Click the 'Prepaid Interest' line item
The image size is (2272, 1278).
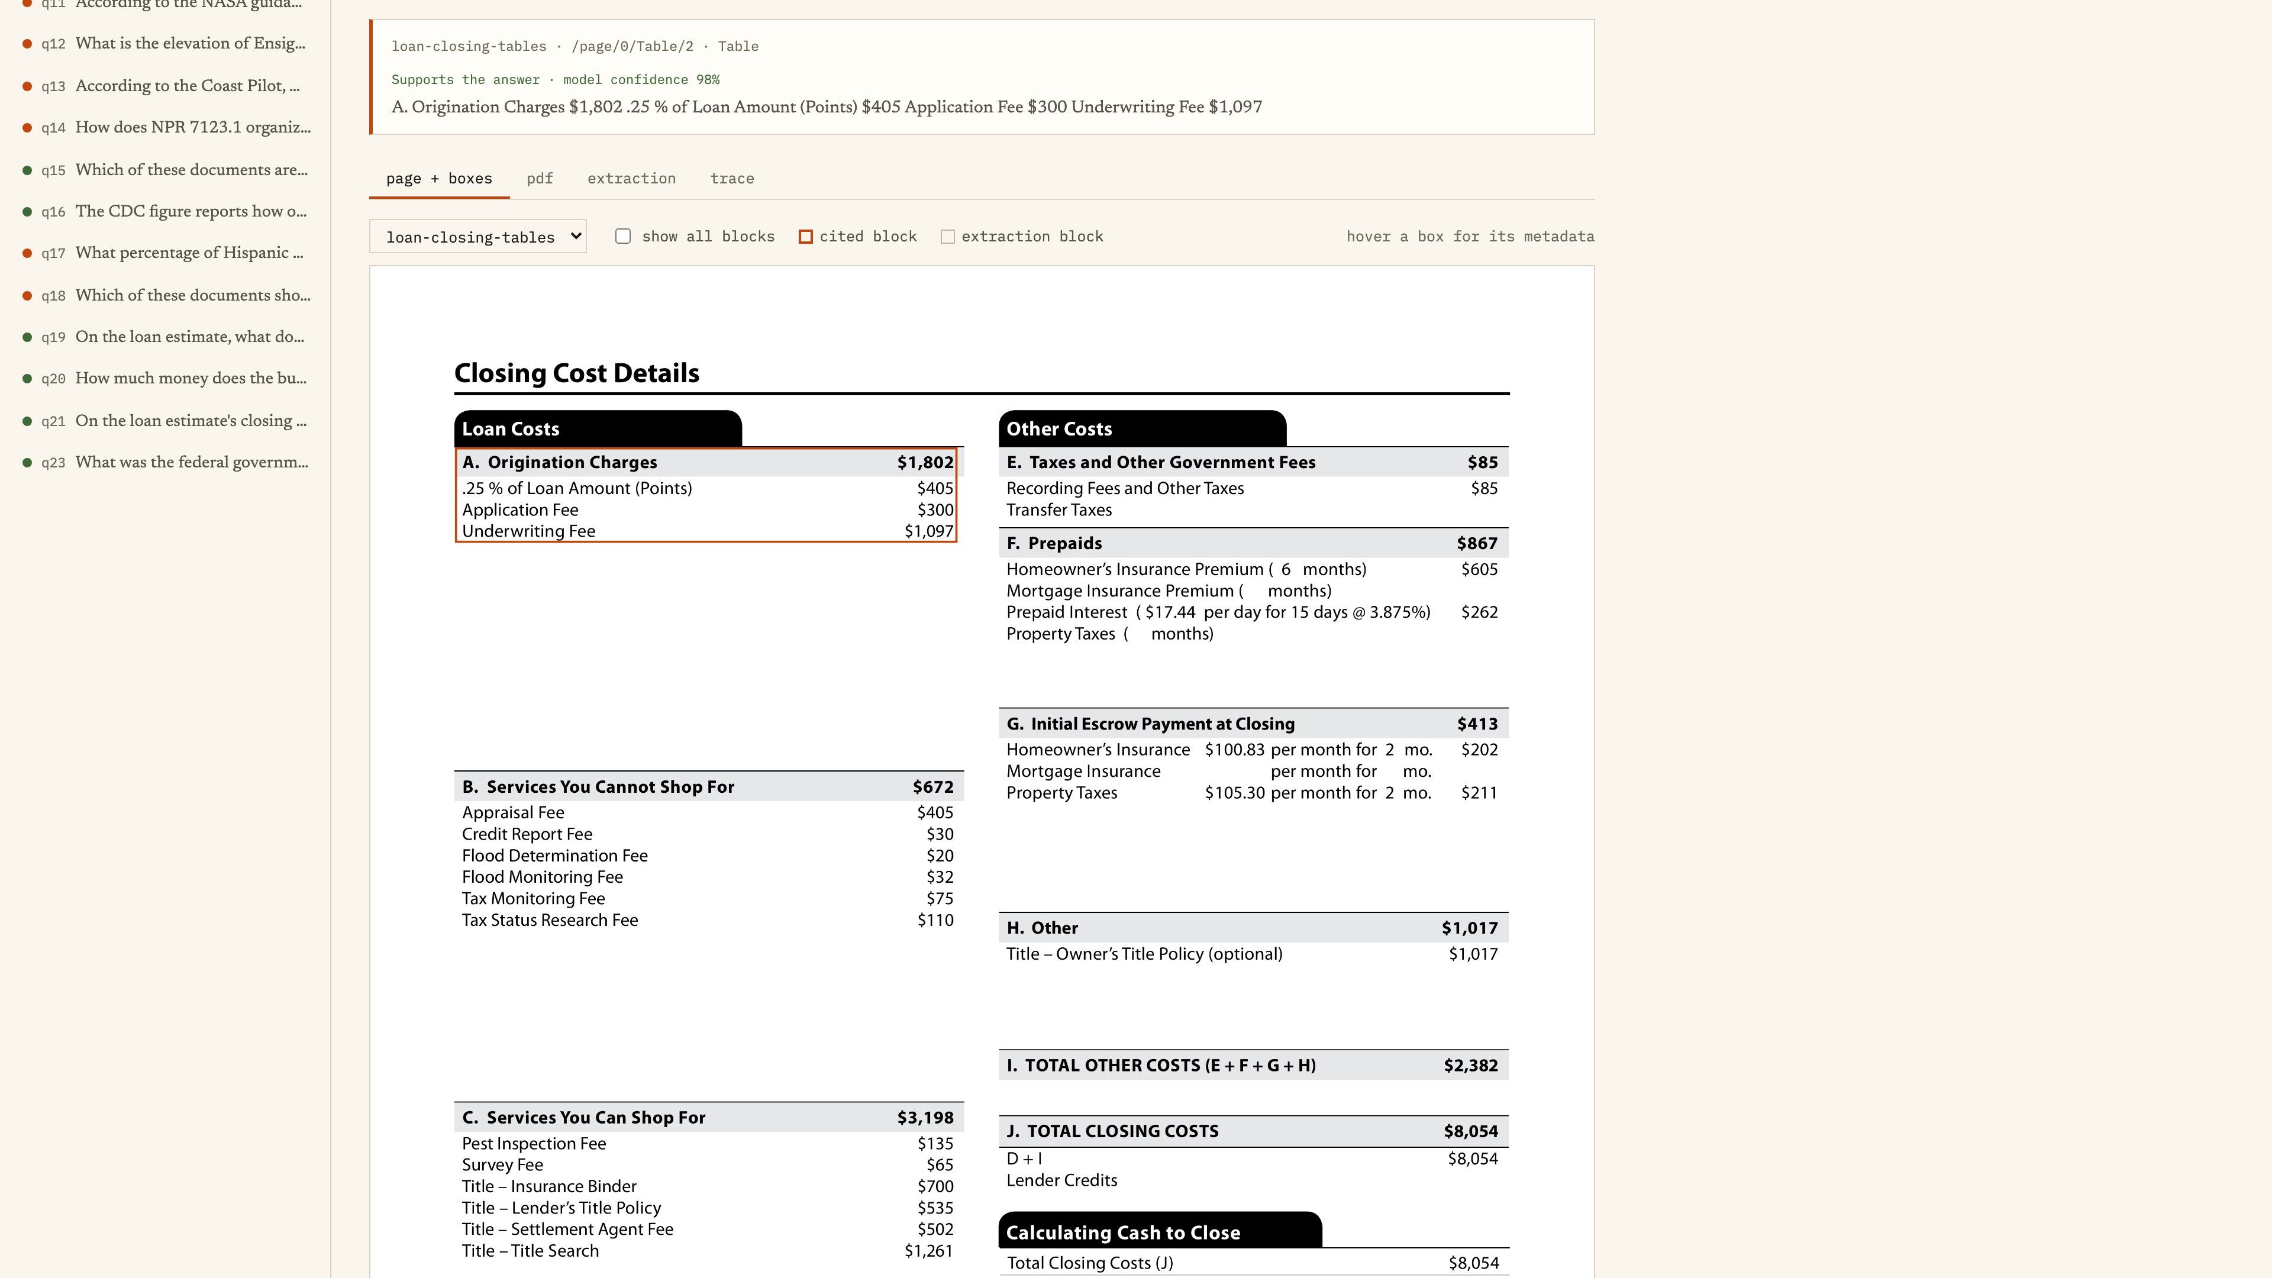click(x=1253, y=612)
